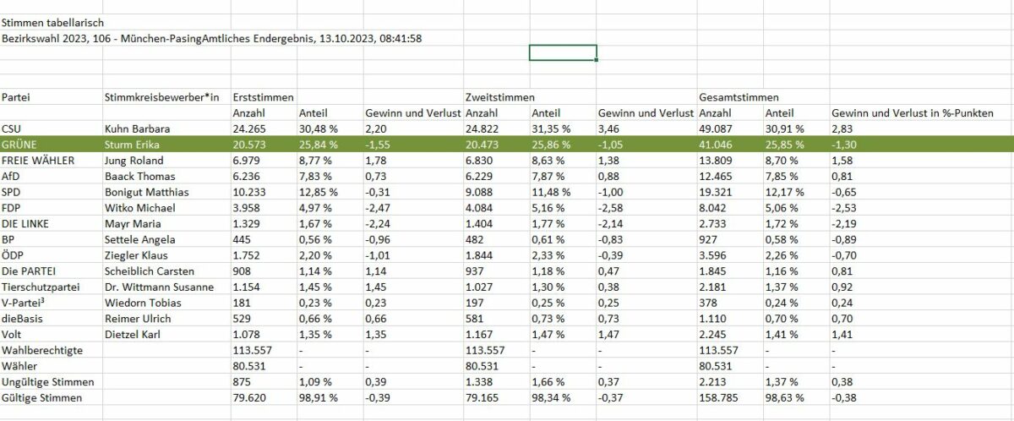Viewport: 1014px width, 421px height.
Task: Click candidate name 'Sturm Erika'
Action: click(x=131, y=144)
